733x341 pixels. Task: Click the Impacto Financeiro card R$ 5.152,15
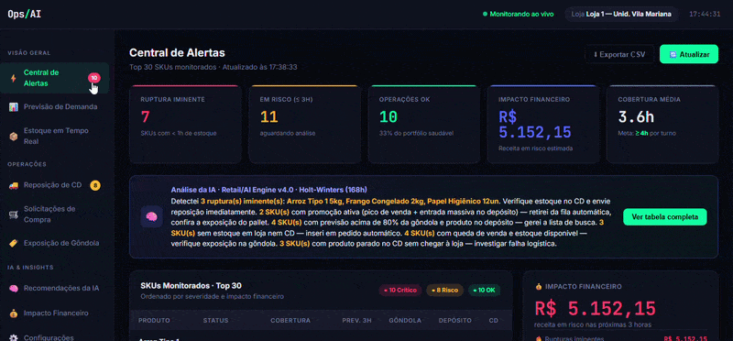(x=543, y=124)
